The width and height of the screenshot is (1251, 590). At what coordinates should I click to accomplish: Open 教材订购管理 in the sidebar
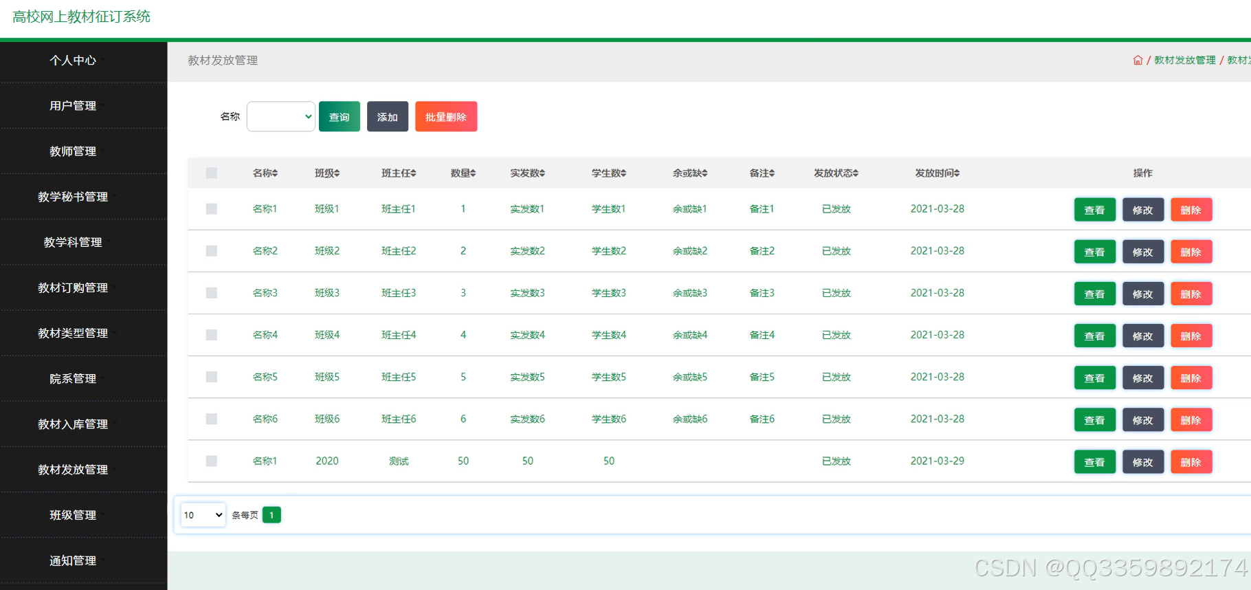(x=73, y=287)
